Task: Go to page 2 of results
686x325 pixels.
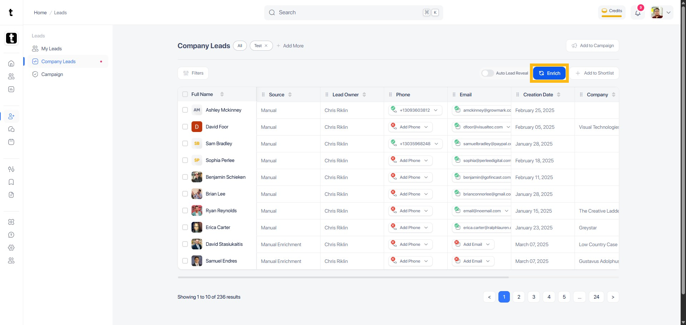Action: tap(519, 297)
